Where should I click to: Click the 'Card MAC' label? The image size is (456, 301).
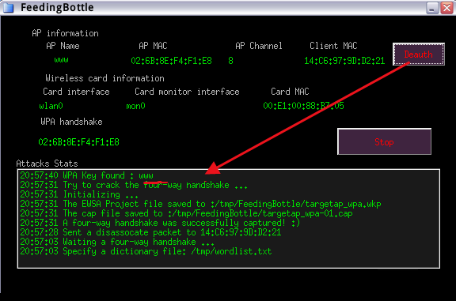coord(290,92)
